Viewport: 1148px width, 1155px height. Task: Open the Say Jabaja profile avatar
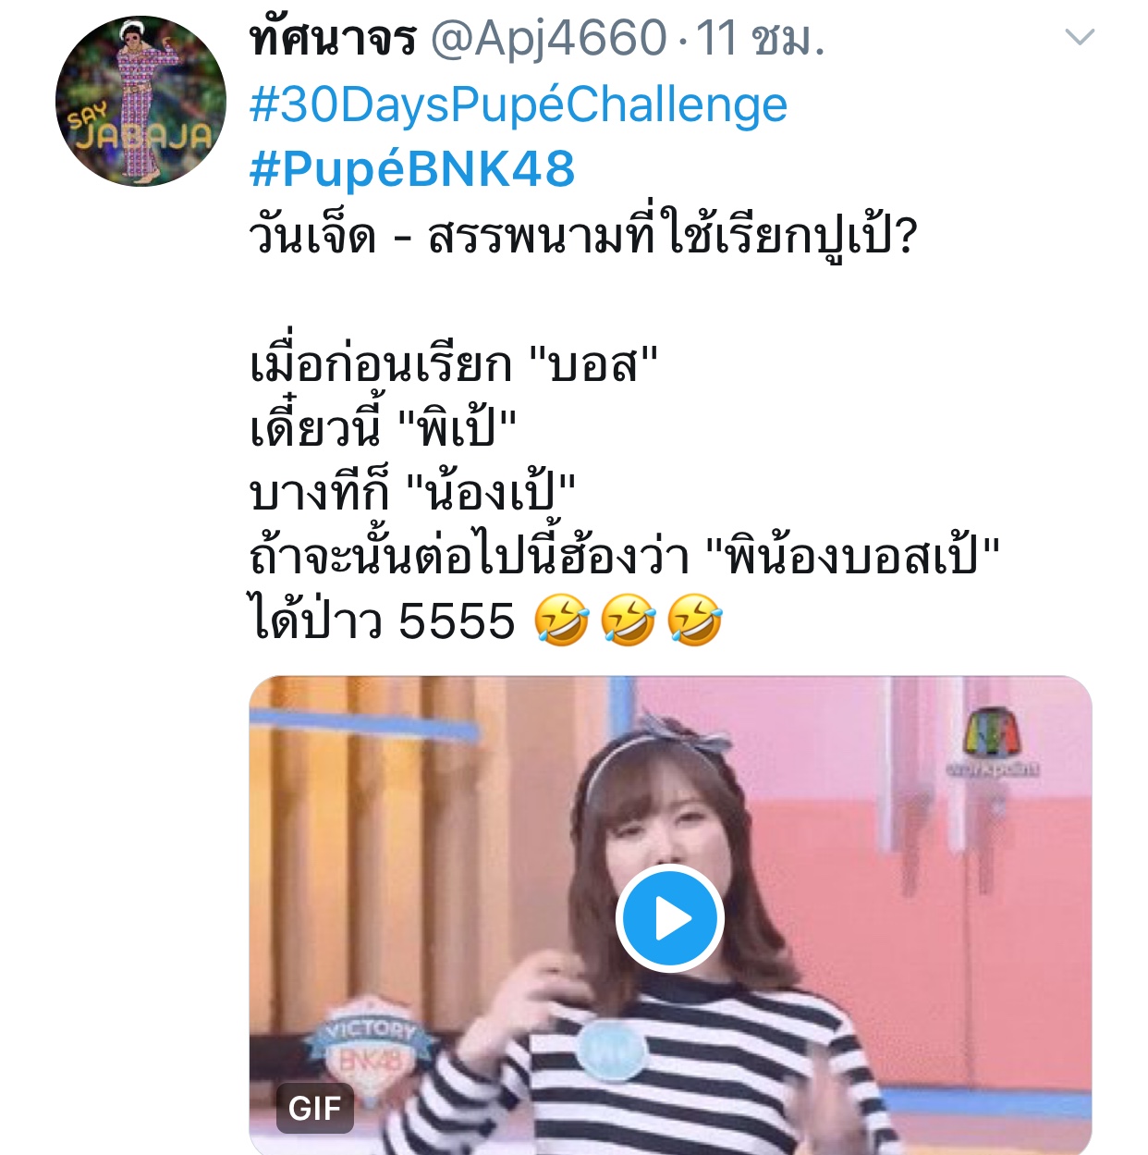click(x=140, y=101)
